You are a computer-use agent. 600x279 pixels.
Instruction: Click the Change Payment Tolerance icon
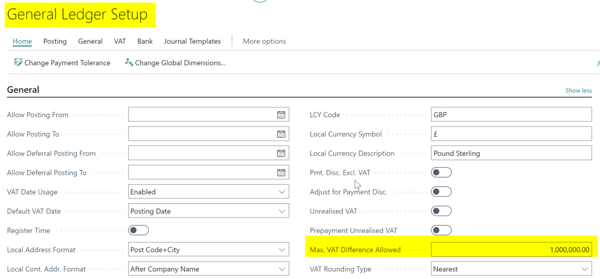coord(18,63)
